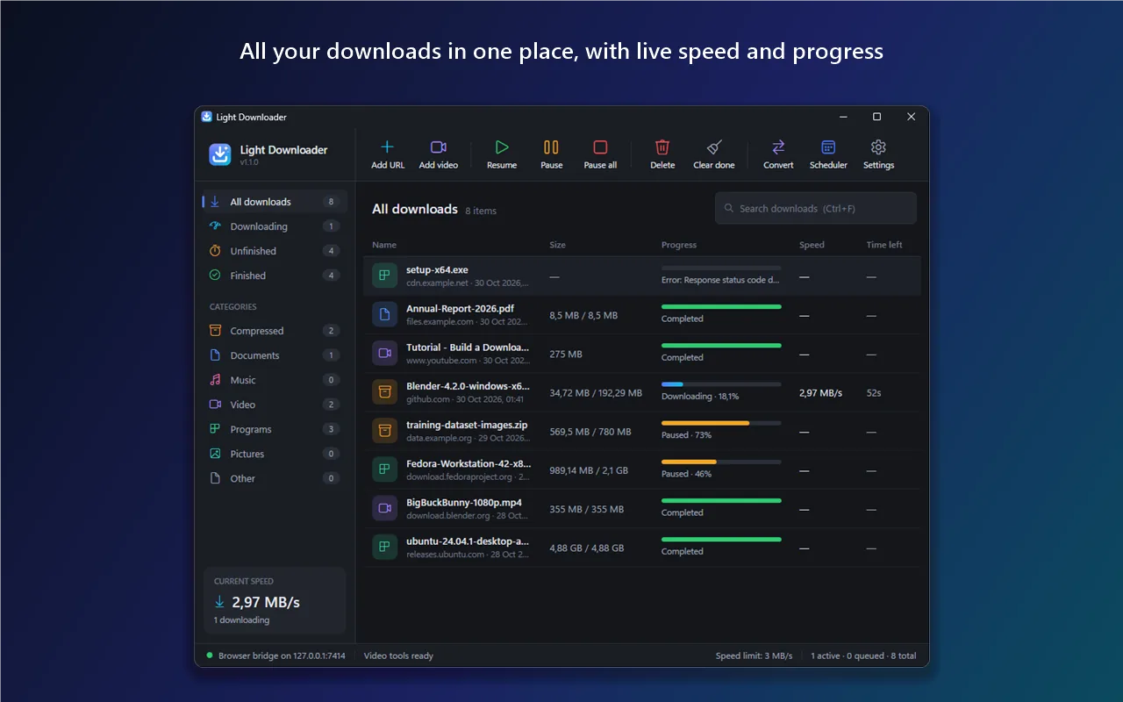Screen dimensions: 1123x702
Task: Click the Add URL plus icon
Action: coord(387,147)
